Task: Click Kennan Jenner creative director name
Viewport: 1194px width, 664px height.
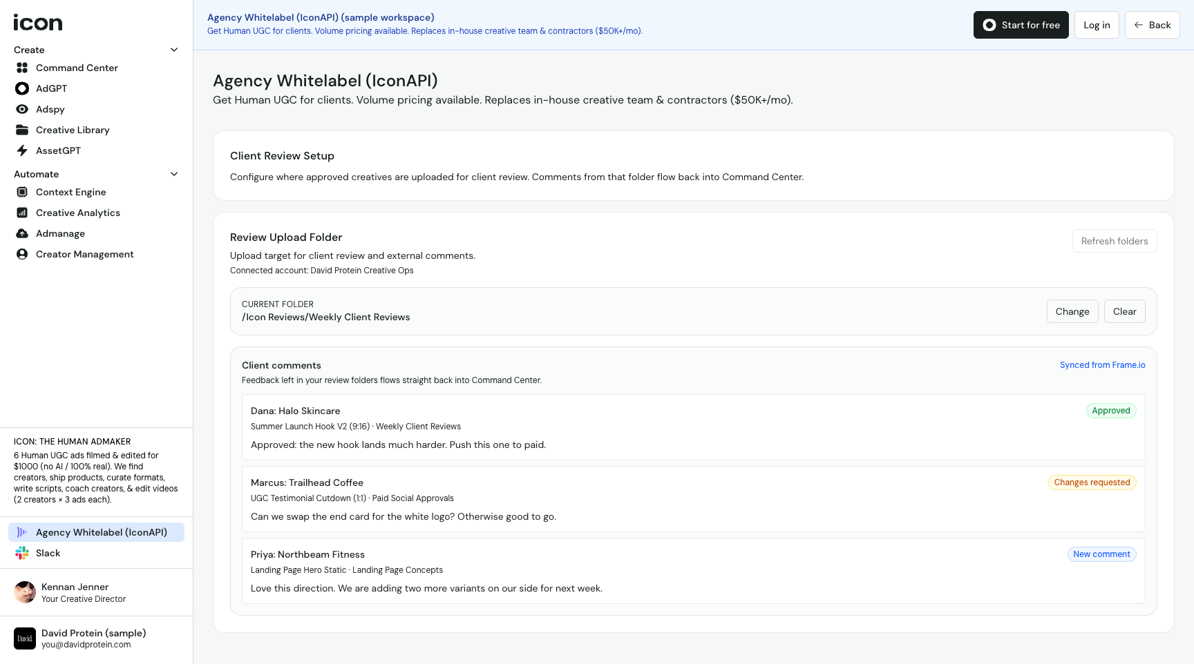Action: tap(75, 587)
